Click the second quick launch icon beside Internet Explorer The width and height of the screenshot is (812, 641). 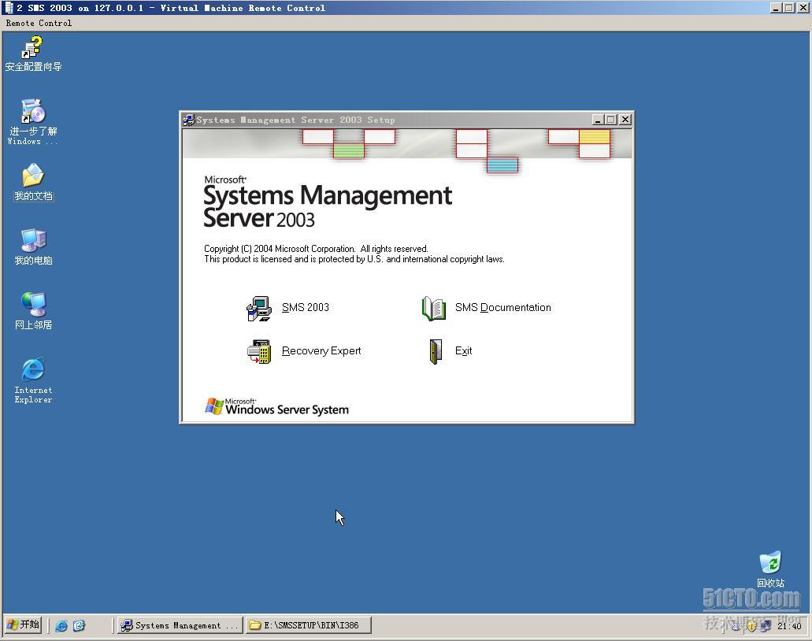[x=79, y=625]
